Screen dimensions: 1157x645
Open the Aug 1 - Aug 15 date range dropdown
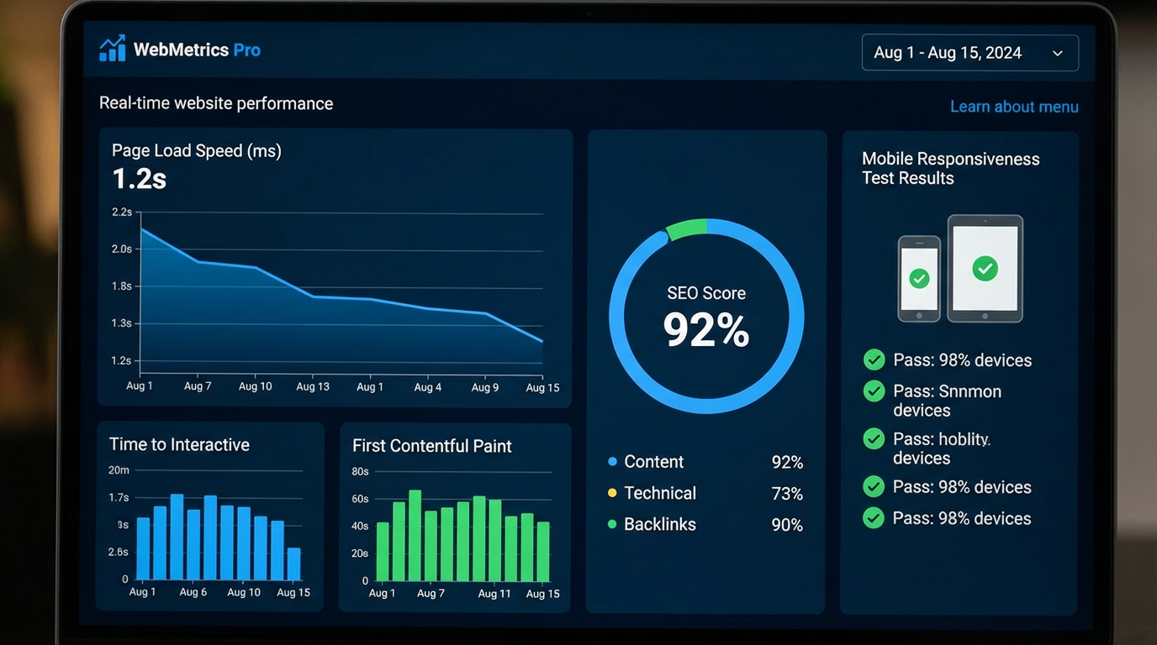pyautogui.click(x=969, y=52)
